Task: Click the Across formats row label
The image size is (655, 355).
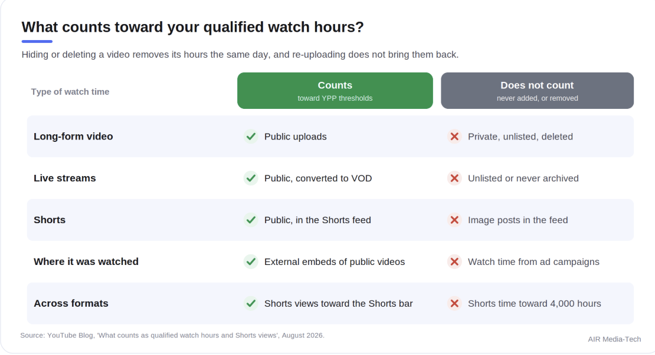Action: pyautogui.click(x=71, y=303)
